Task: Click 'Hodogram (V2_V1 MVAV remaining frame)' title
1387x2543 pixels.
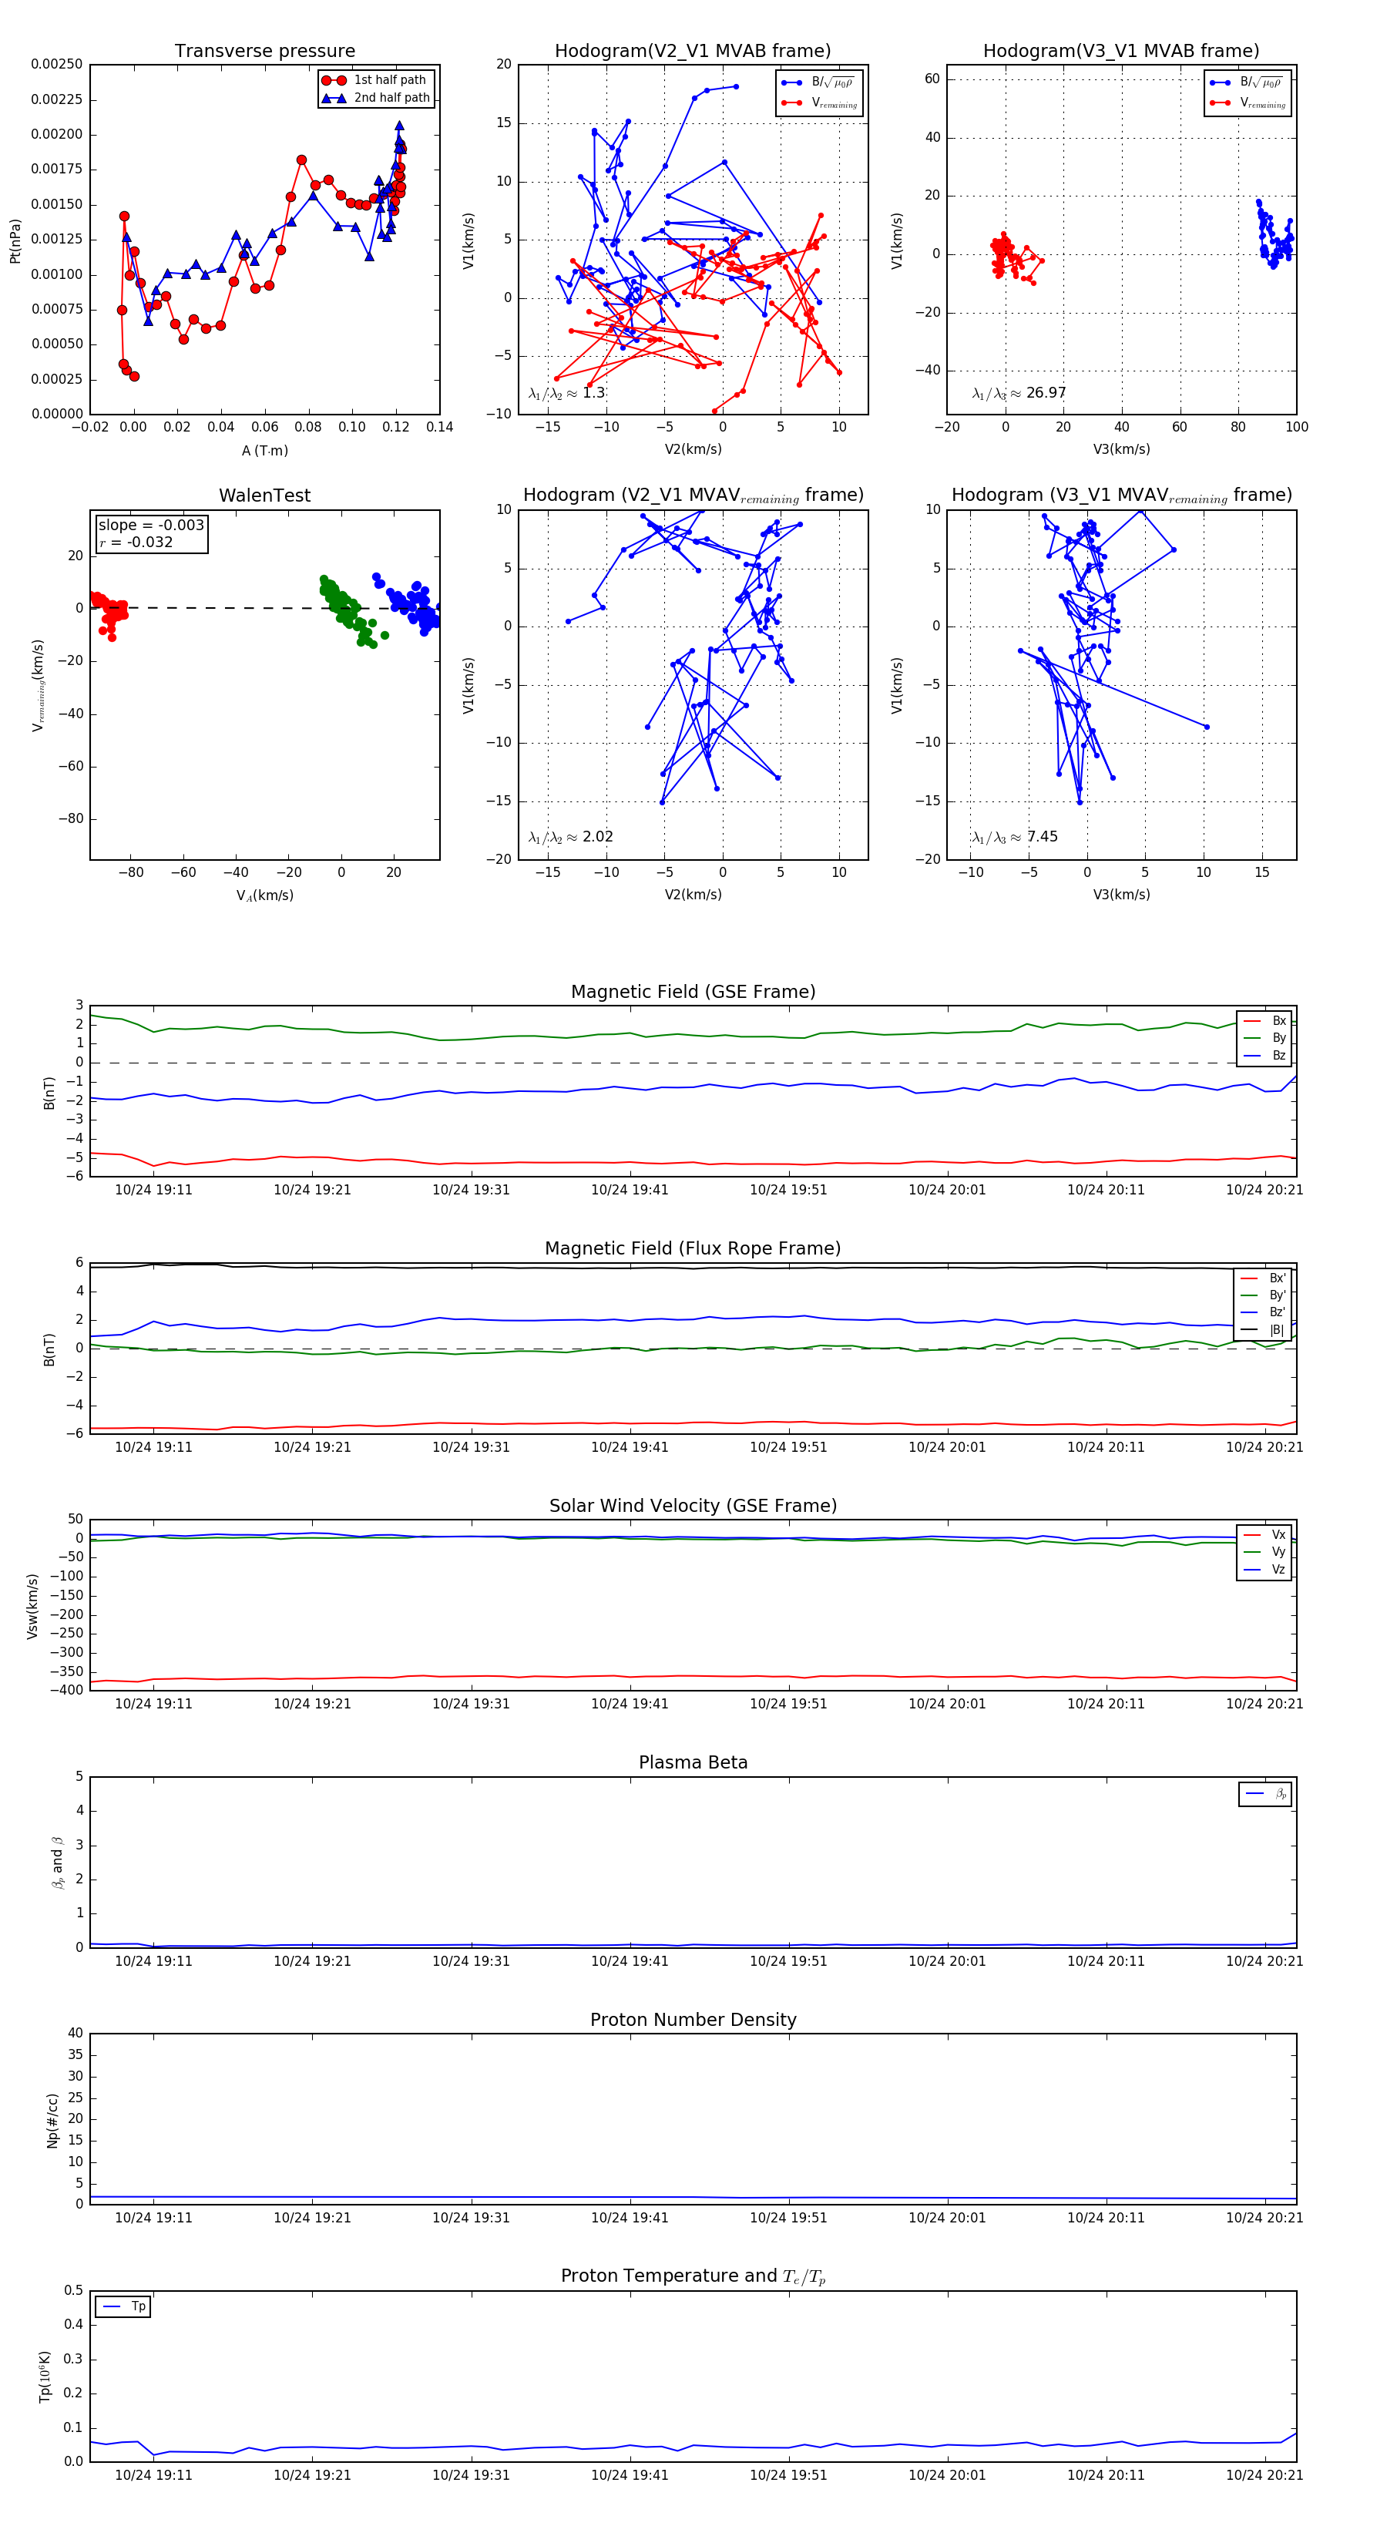Action: pyautogui.click(x=693, y=495)
